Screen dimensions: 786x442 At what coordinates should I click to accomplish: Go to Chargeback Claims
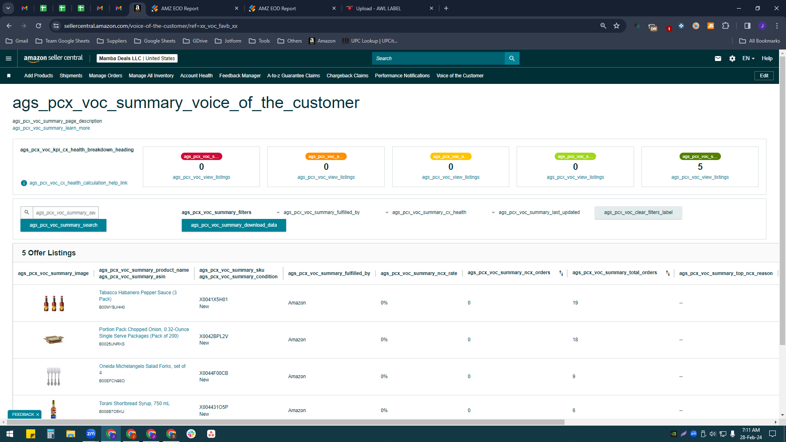(348, 76)
